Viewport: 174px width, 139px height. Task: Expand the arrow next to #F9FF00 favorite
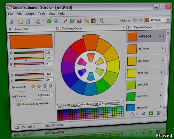[162, 72]
